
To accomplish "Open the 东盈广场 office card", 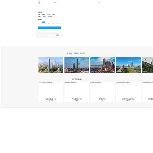I will [102, 92].
